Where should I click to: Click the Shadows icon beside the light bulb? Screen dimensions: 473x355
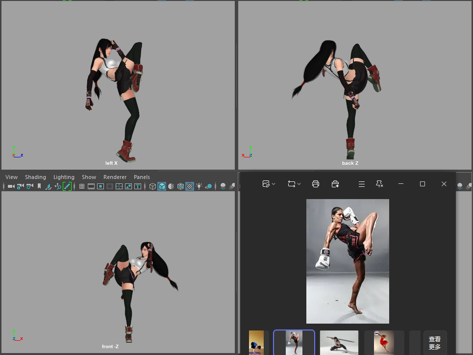pyautogui.click(x=208, y=186)
